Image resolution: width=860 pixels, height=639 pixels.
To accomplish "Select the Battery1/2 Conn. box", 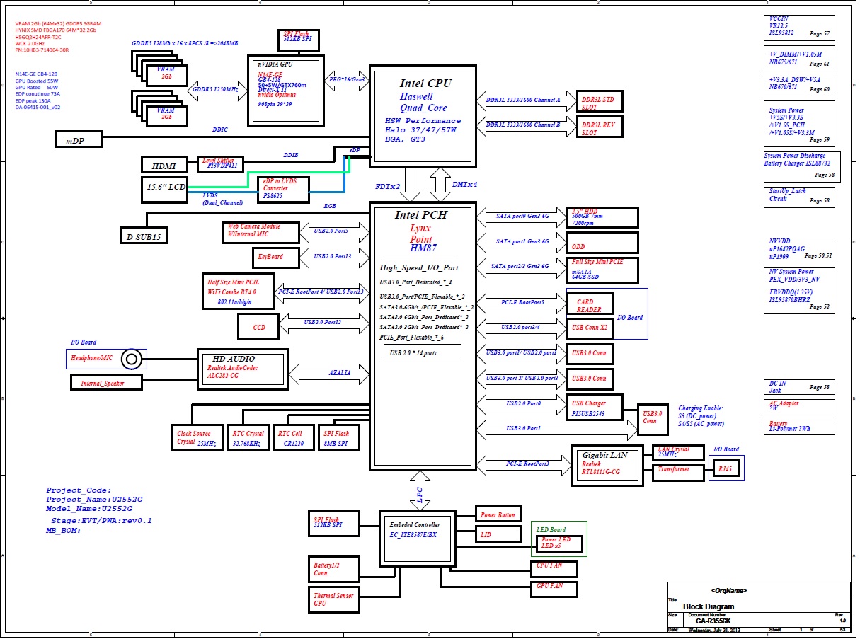I will pyautogui.click(x=333, y=569).
